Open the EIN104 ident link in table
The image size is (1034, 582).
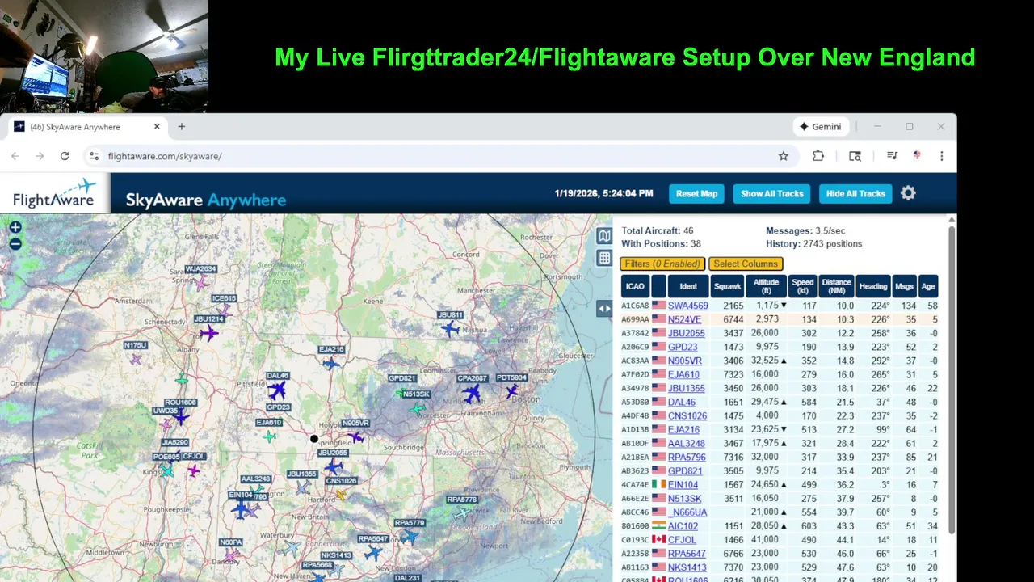coord(683,485)
